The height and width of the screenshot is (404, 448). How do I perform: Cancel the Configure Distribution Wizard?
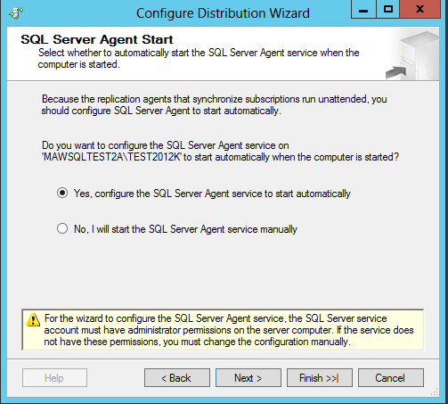point(391,378)
